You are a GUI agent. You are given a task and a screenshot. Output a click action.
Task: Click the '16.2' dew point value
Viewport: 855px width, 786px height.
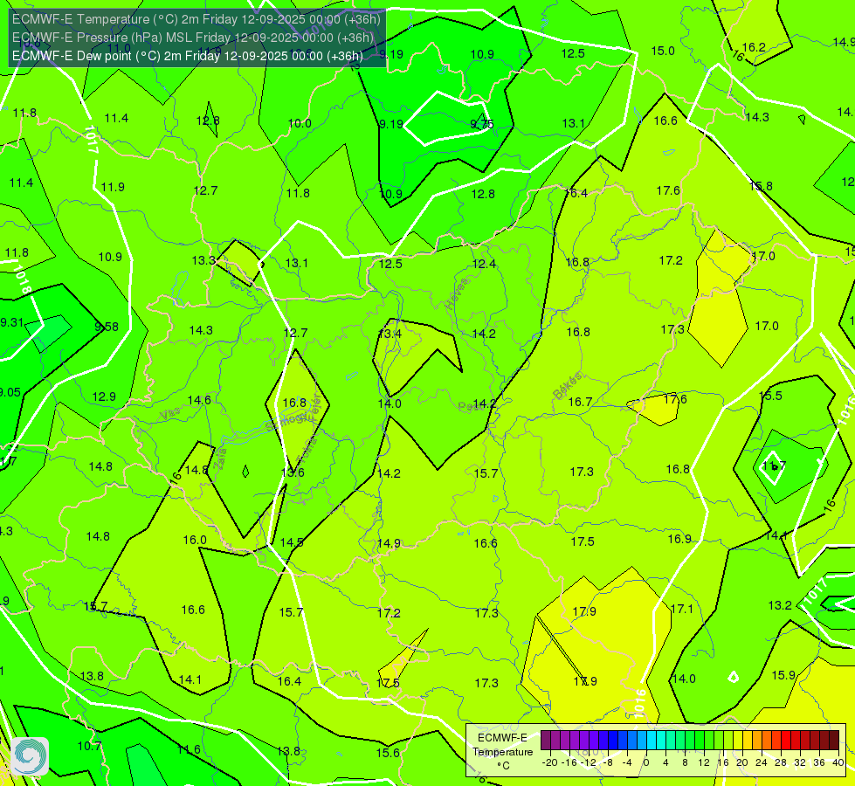[x=754, y=47]
